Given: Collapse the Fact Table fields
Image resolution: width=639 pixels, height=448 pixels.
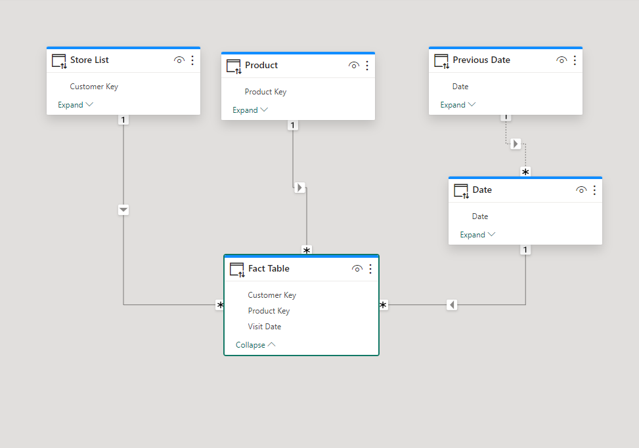Looking at the screenshot, I should (x=255, y=345).
